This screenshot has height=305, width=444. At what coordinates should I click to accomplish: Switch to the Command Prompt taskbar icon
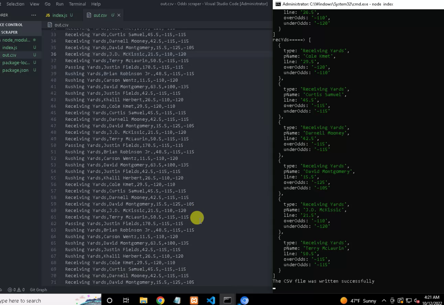(x=227, y=300)
